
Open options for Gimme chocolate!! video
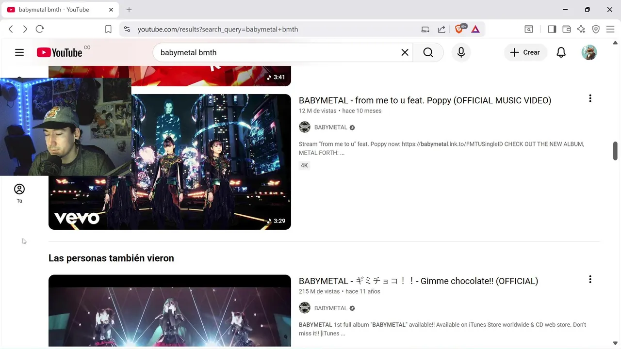[590, 279]
